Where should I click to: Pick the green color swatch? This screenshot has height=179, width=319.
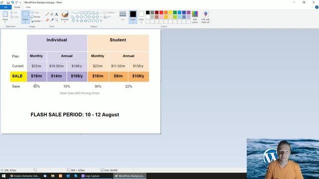click(x=175, y=12)
